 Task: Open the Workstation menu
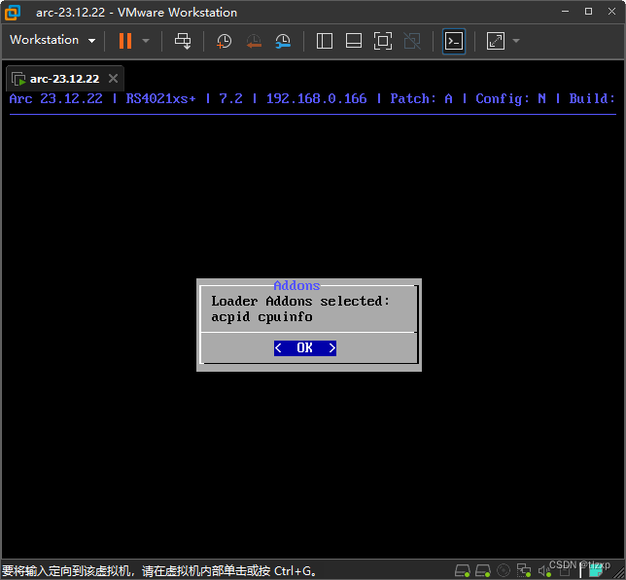click(x=52, y=40)
